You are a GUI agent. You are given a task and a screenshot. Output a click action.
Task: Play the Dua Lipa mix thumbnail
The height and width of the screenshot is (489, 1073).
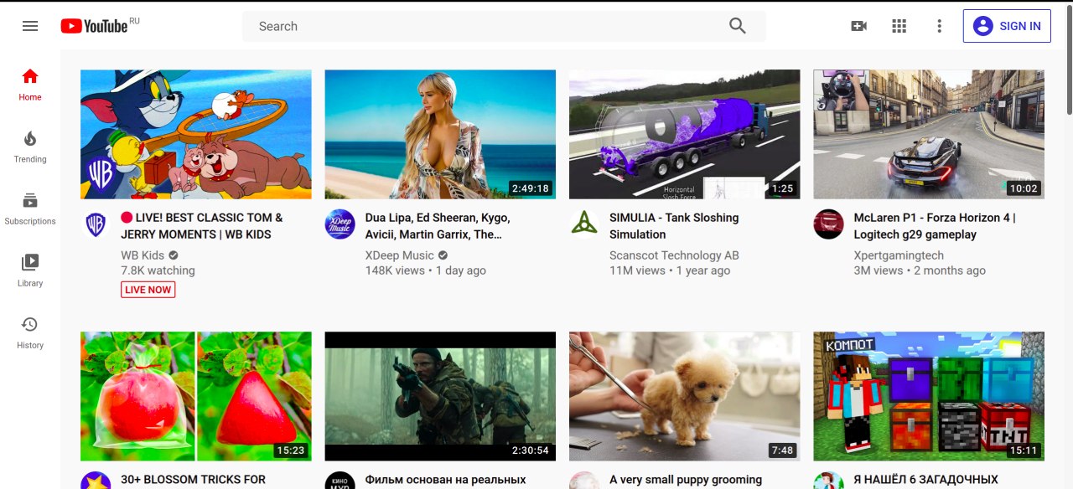point(440,134)
